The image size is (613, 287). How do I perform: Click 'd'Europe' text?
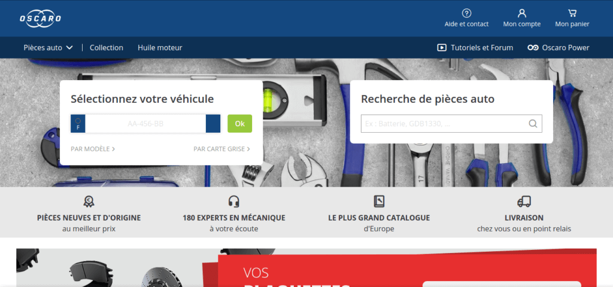click(379, 229)
